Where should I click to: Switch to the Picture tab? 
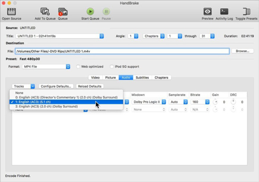tap(111, 78)
